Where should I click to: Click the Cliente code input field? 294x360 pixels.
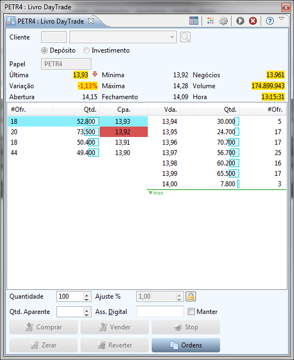(54, 37)
